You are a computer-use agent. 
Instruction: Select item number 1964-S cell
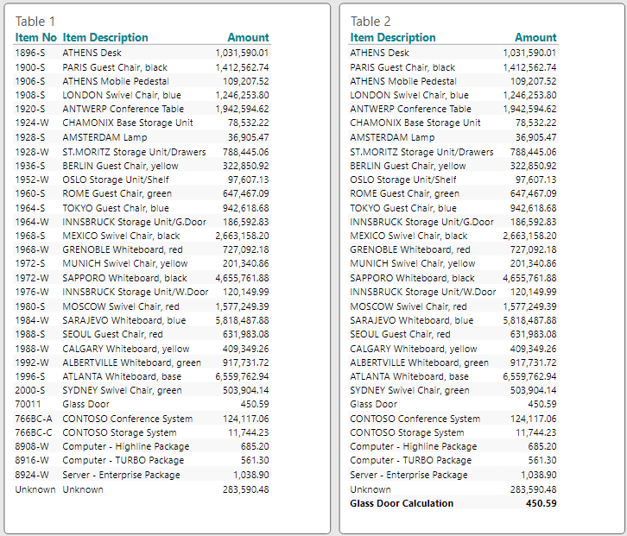(30, 208)
